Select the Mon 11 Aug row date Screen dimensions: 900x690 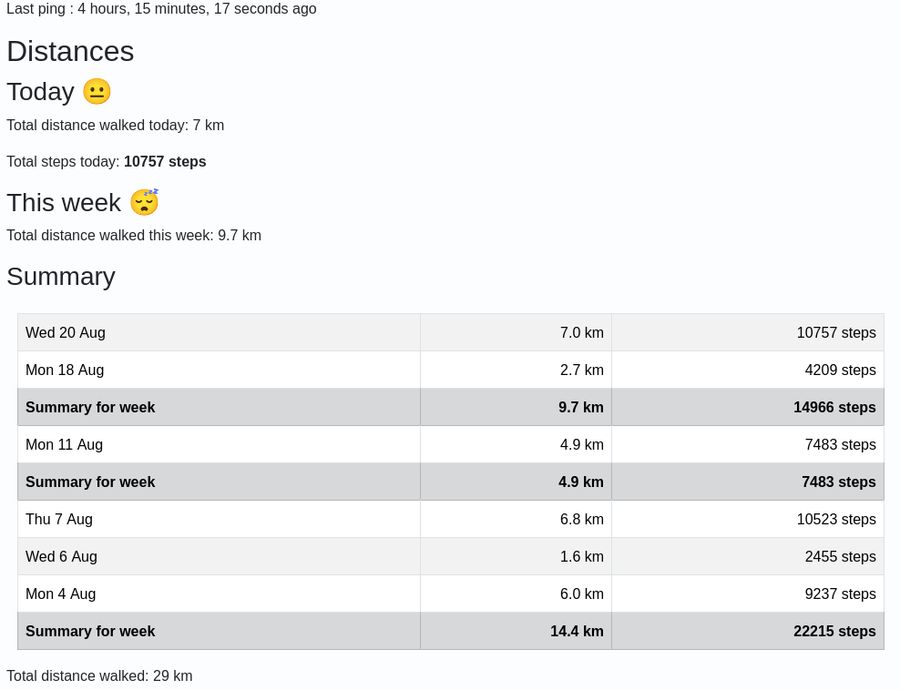point(65,444)
